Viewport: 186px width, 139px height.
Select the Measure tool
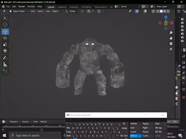(5, 64)
